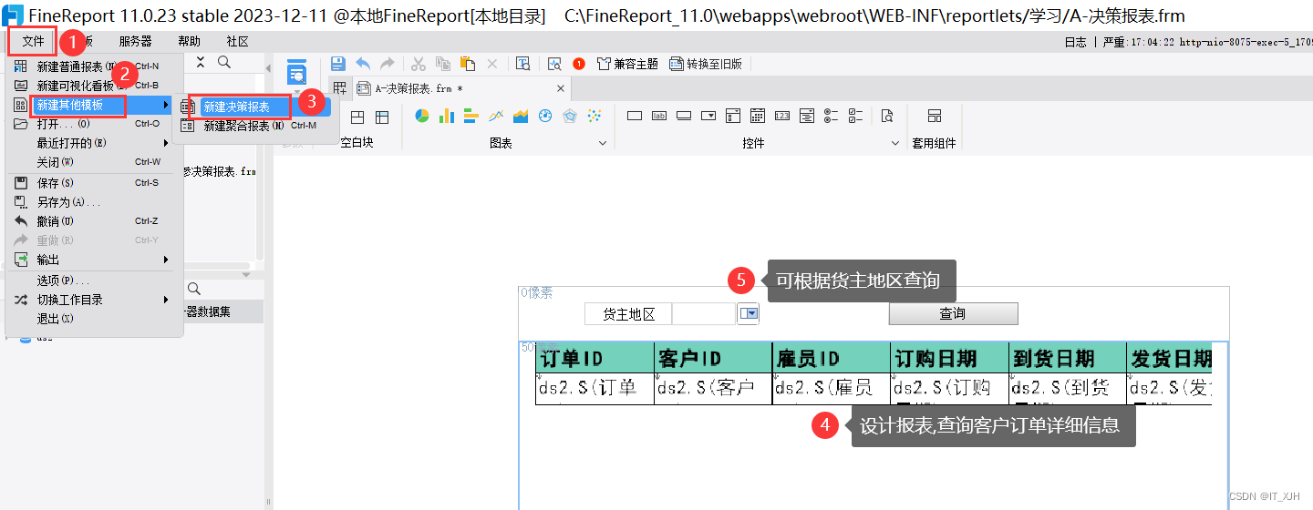Click the find and replace toolbar icon
Image resolution: width=1313 pixels, height=510 pixels.
pos(523,64)
